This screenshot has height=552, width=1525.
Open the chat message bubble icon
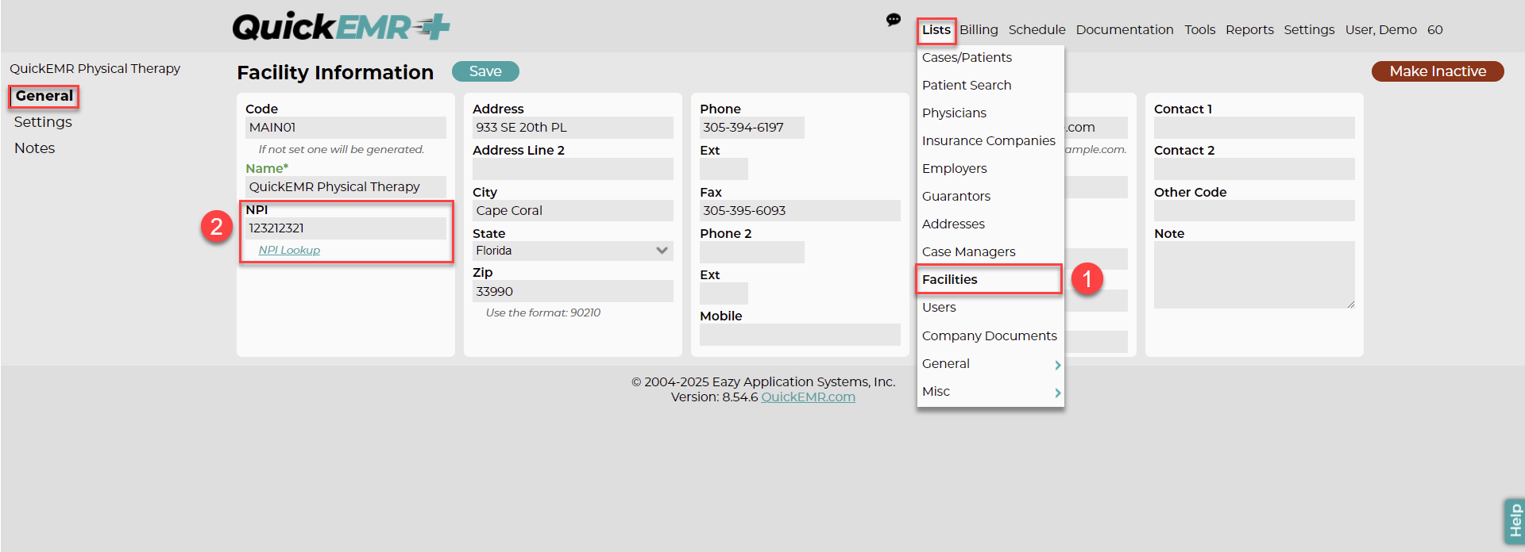point(894,20)
